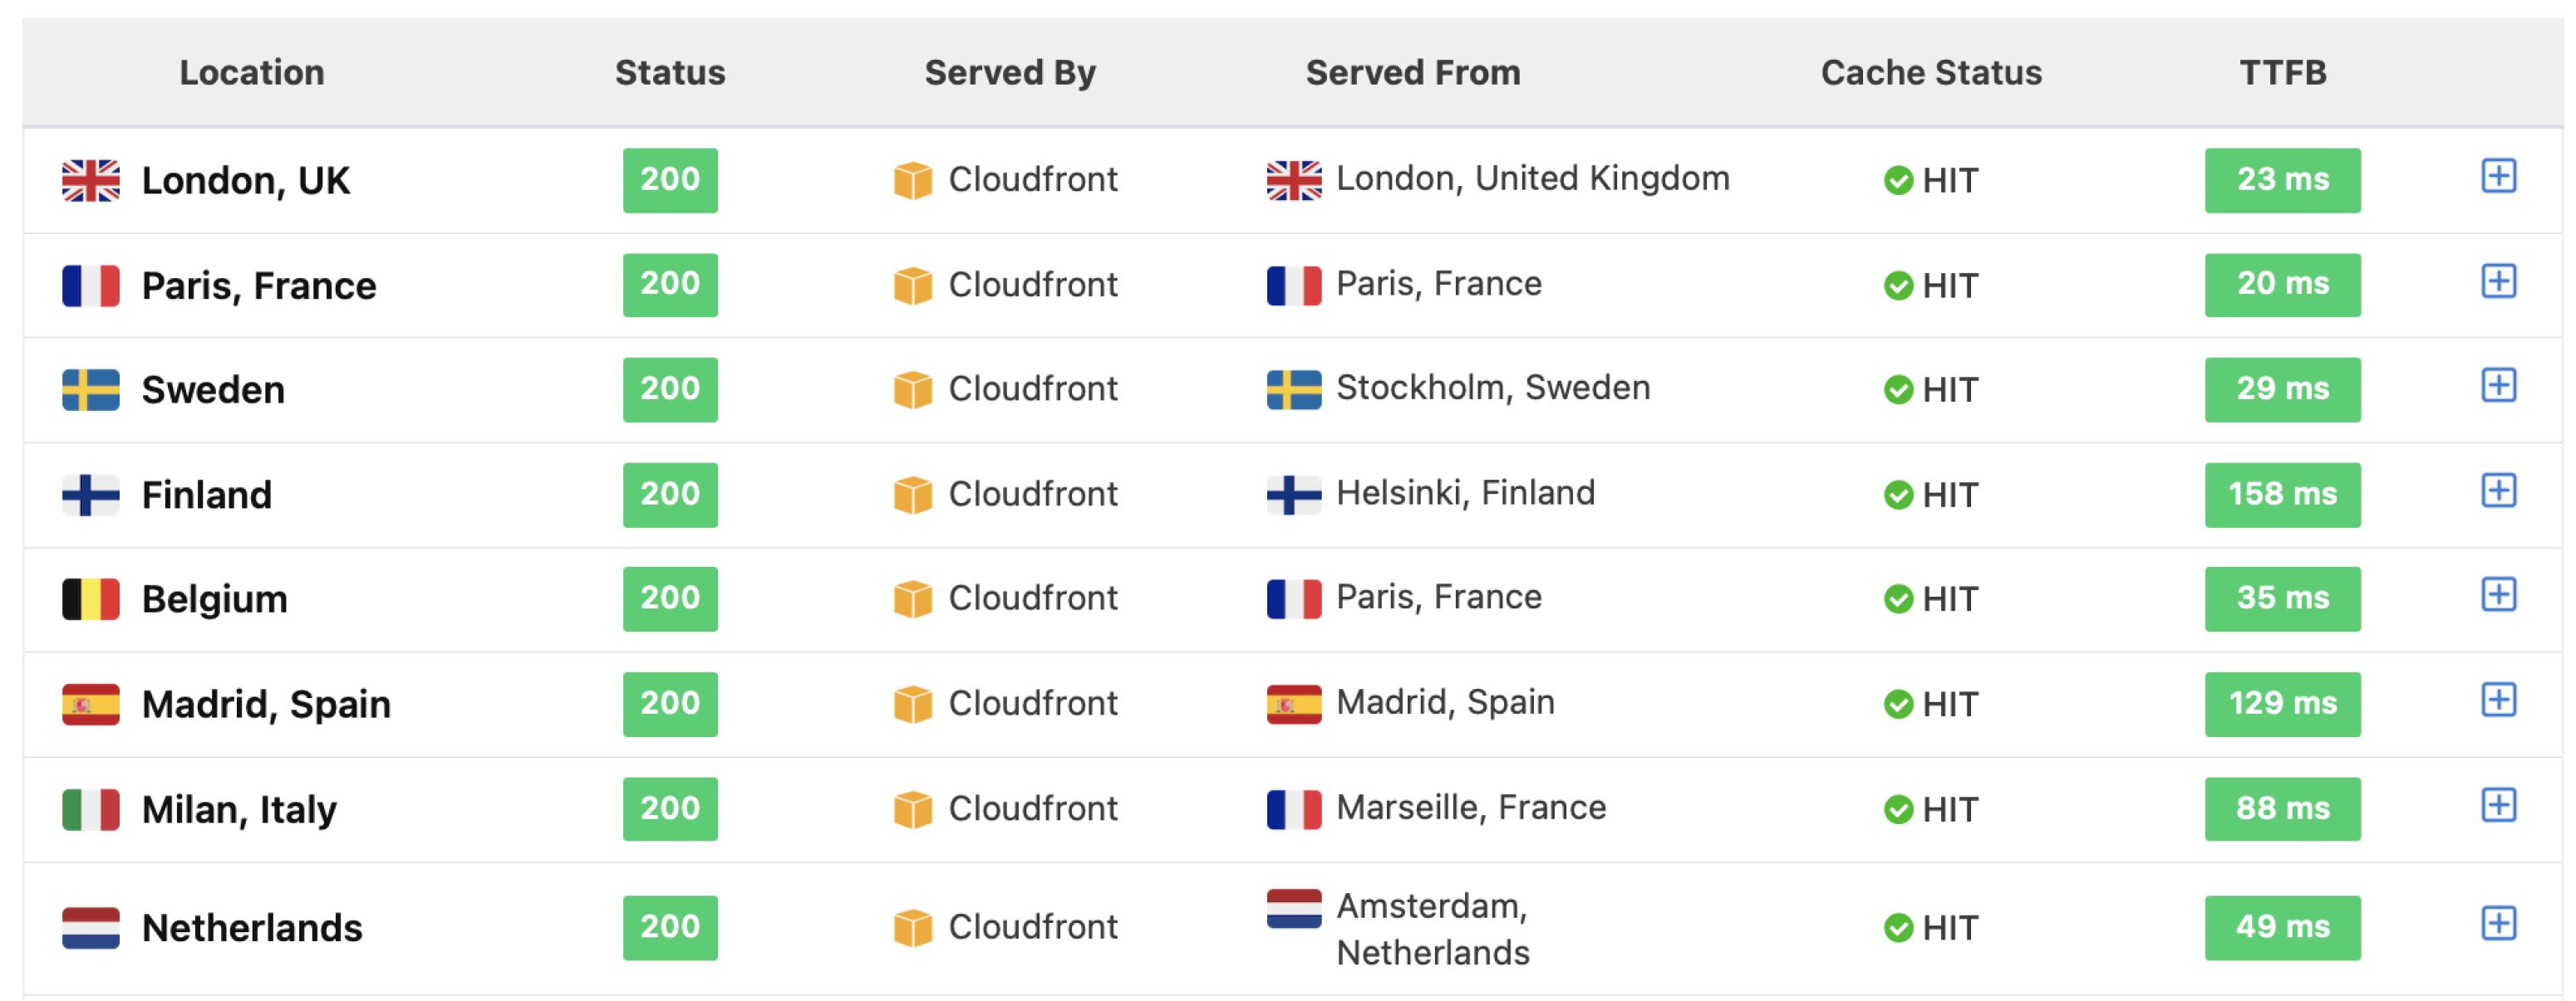Expand the Sweden row plus icon
The image size is (2576, 1001).
(2498, 386)
